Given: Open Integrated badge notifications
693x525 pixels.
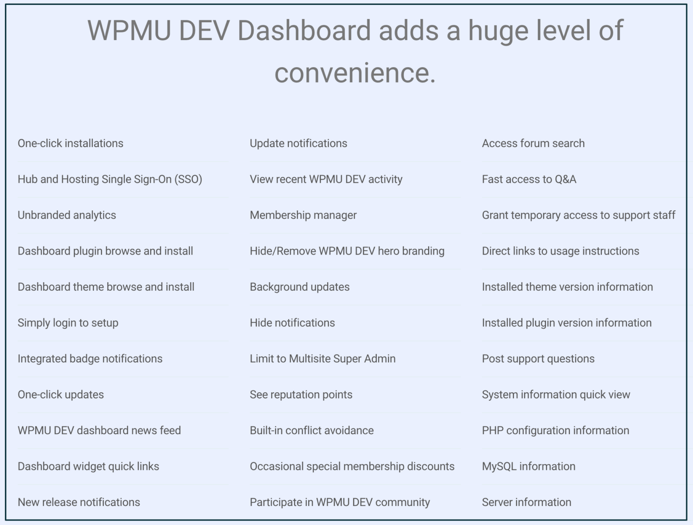Looking at the screenshot, I should (90, 359).
